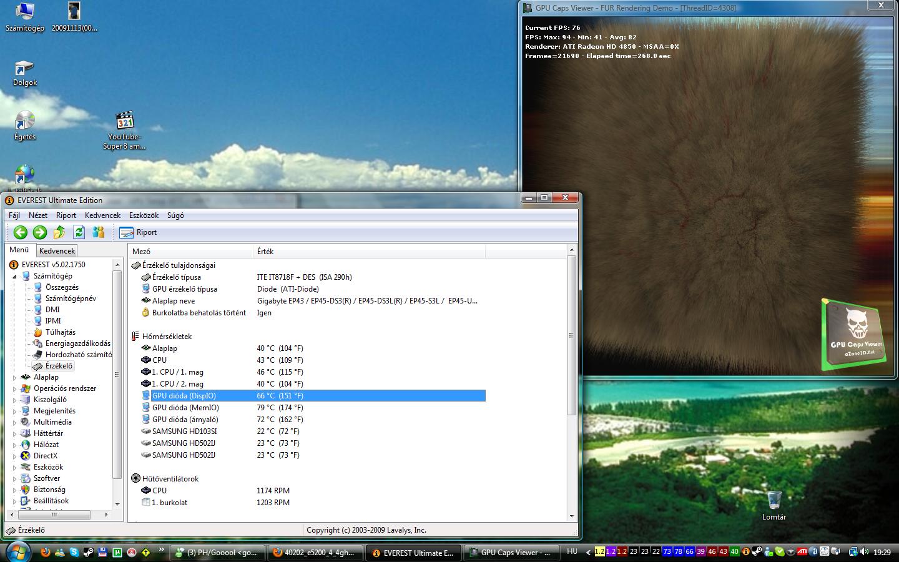Switch to the Kedvencek tab

point(57,251)
